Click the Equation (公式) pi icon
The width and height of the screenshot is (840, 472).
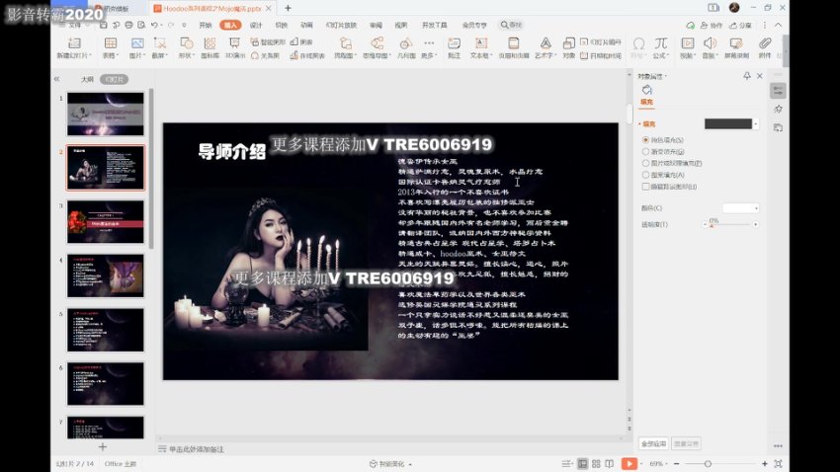660,43
